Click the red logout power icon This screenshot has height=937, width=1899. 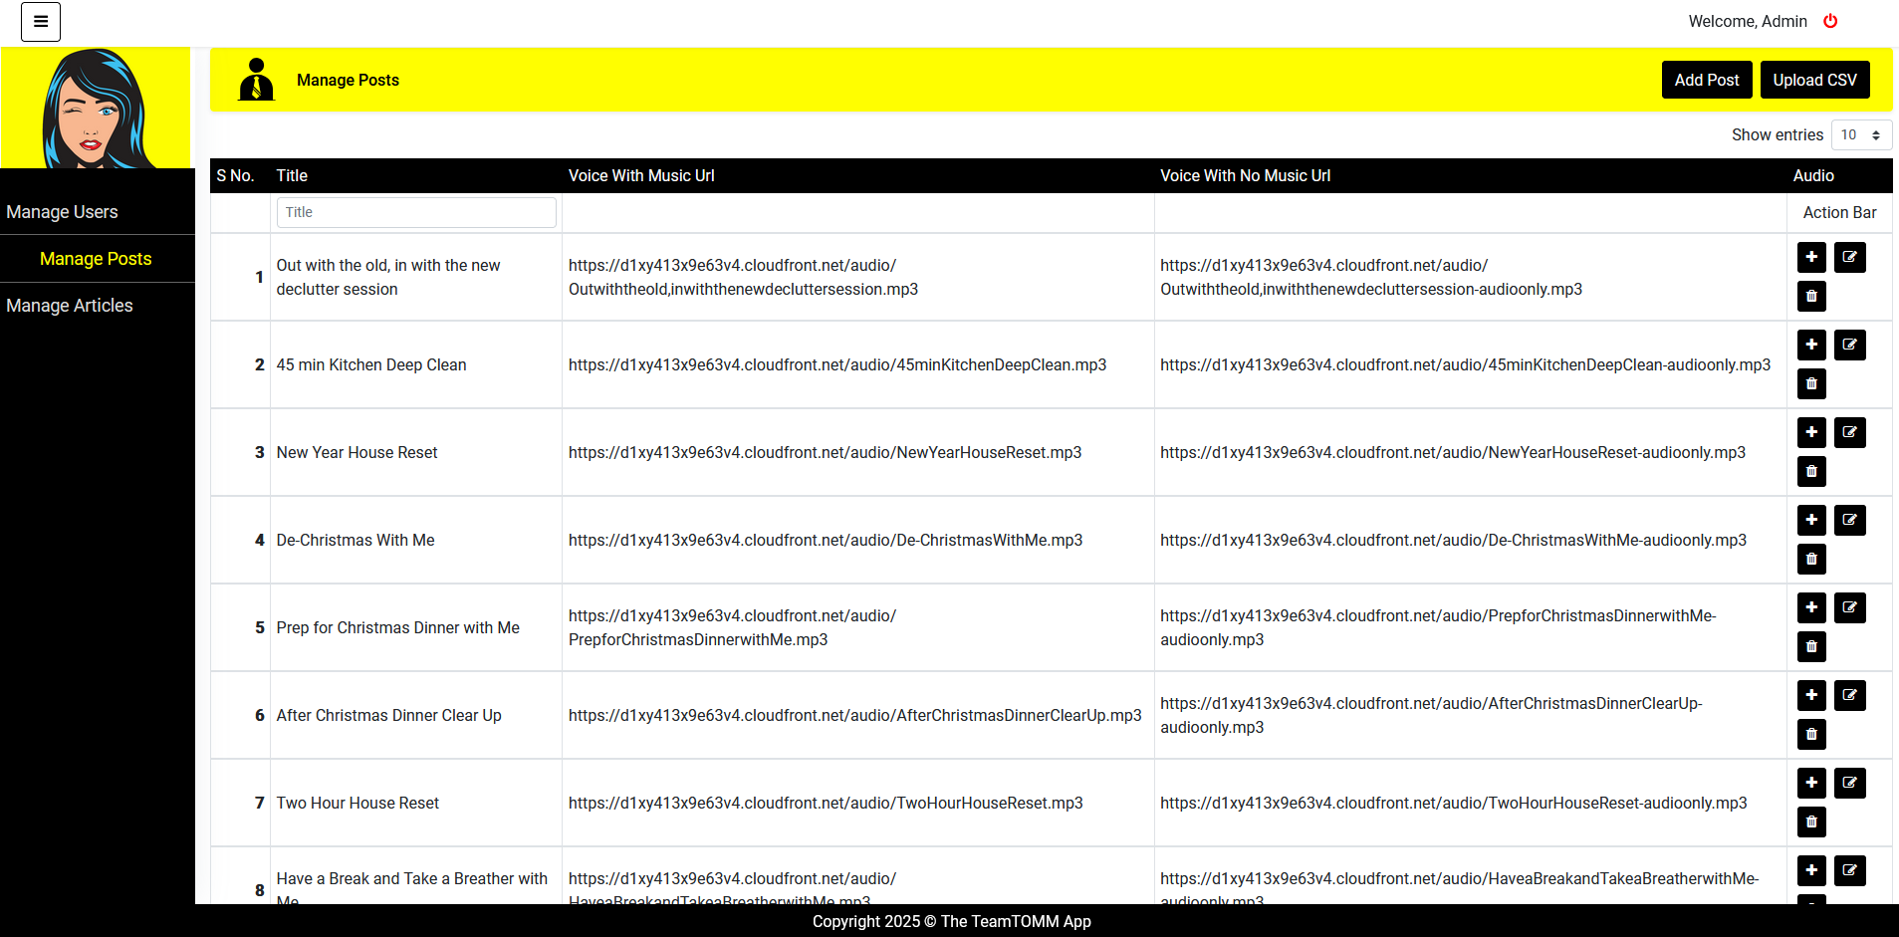pyautogui.click(x=1830, y=21)
